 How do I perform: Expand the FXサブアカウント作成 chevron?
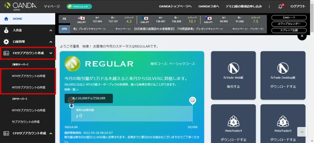click(x=51, y=53)
